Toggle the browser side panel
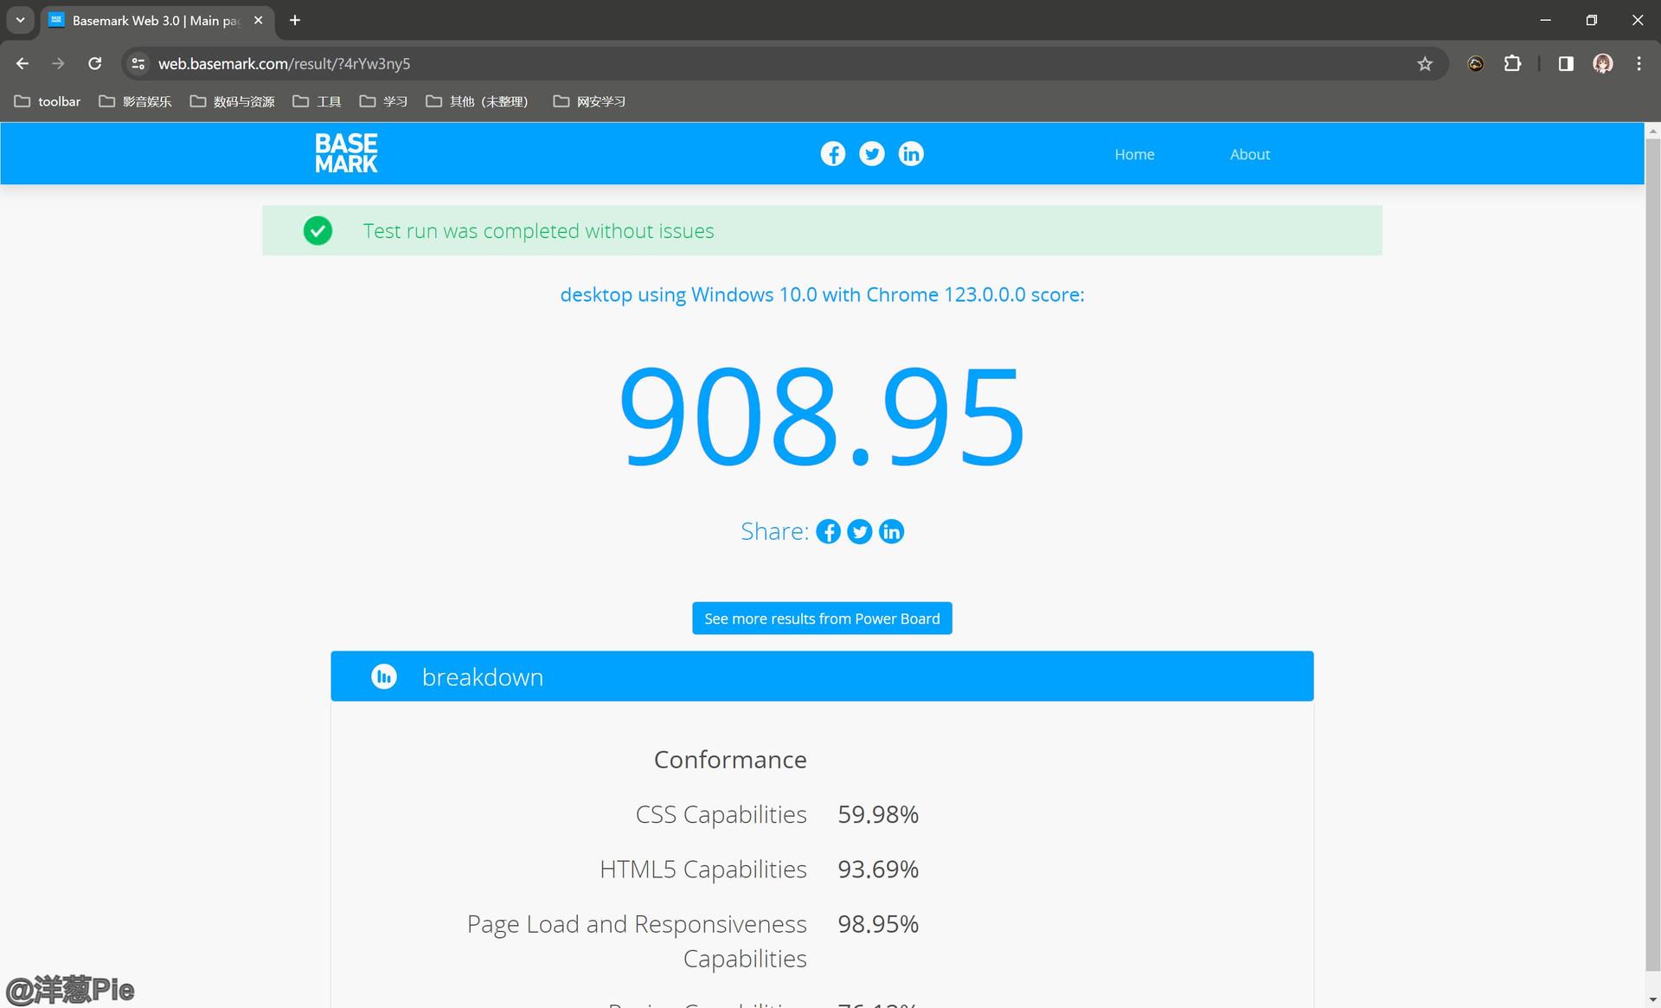Screen dimensions: 1661x1008 (x=1565, y=64)
